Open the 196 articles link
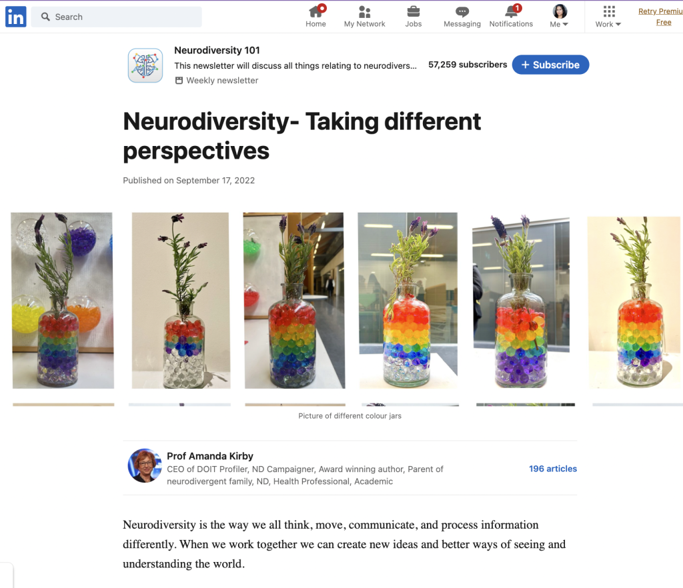The width and height of the screenshot is (683, 588). point(553,469)
